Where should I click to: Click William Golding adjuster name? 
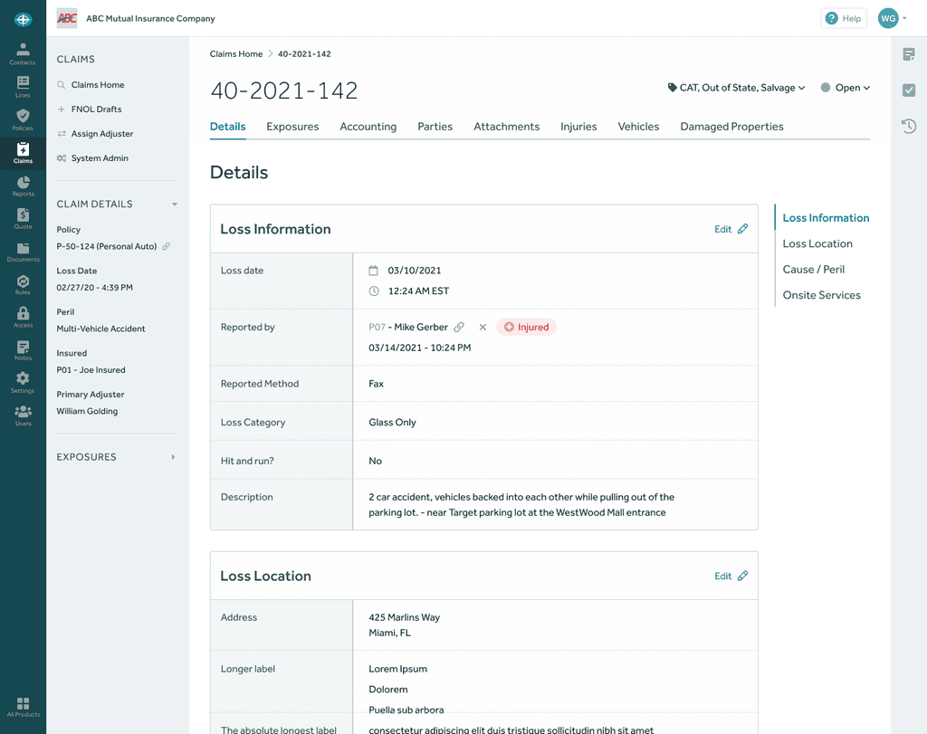(x=87, y=411)
